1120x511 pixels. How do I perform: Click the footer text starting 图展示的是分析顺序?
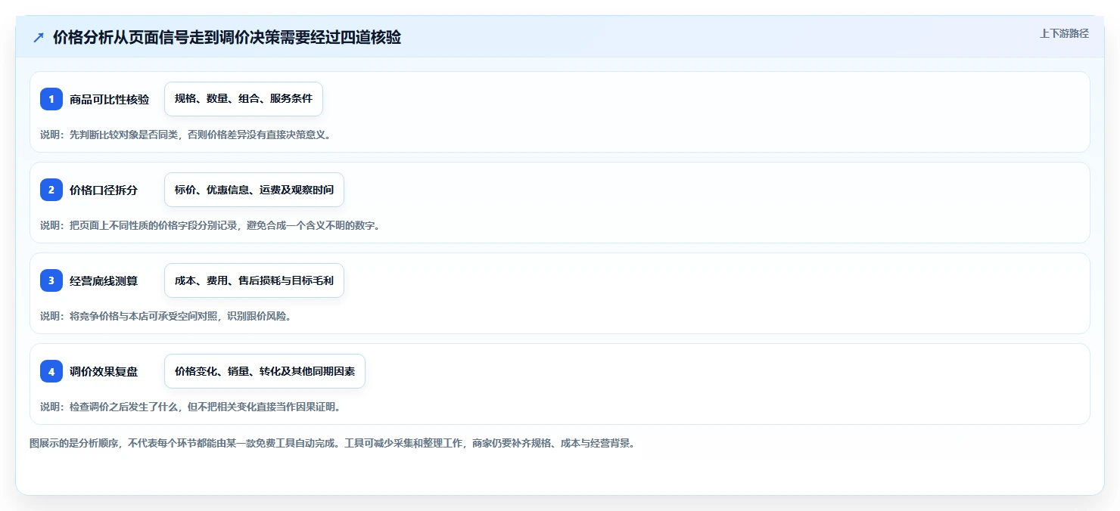[x=332, y=443]
